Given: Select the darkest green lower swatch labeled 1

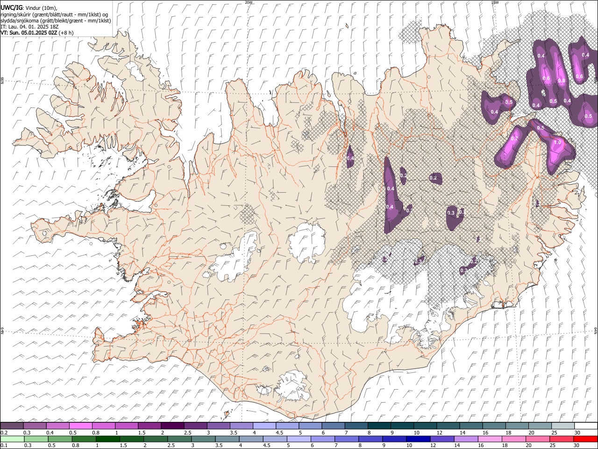Looking at the screenshot, I should coord(108,439).
